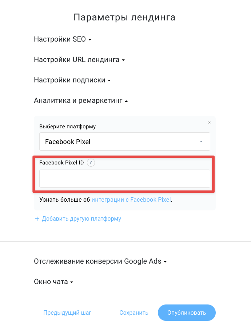Click the up arrow beside Аналитика и ремаркетинг
The image size is (251, 330).
126,101
